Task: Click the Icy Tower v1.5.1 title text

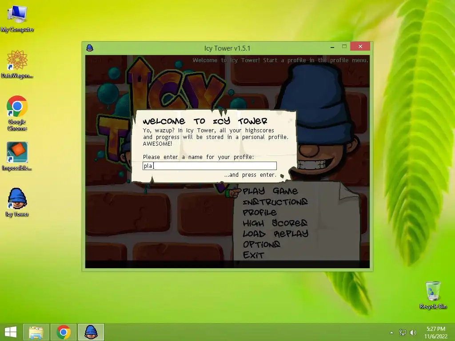Action: [x=227, y=48]
